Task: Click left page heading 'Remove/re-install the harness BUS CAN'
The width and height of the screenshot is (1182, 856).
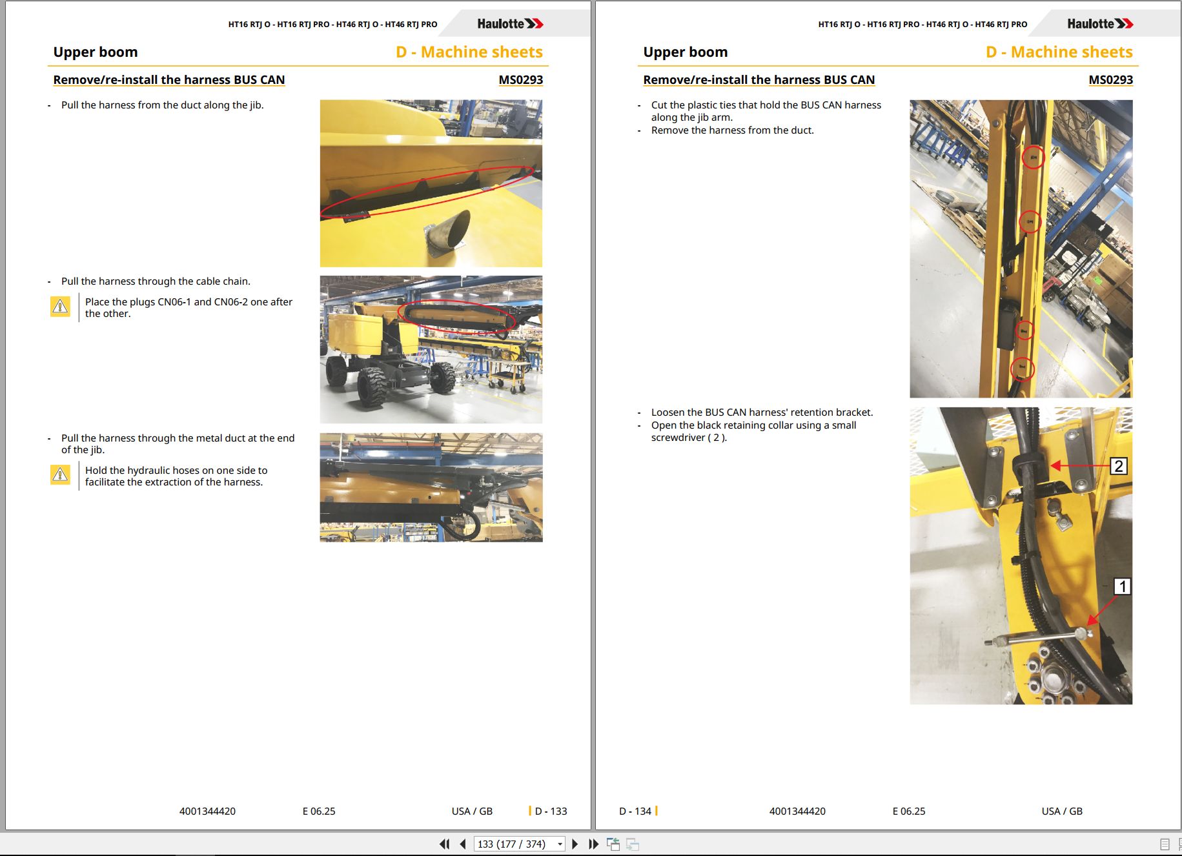Action: 169,79
